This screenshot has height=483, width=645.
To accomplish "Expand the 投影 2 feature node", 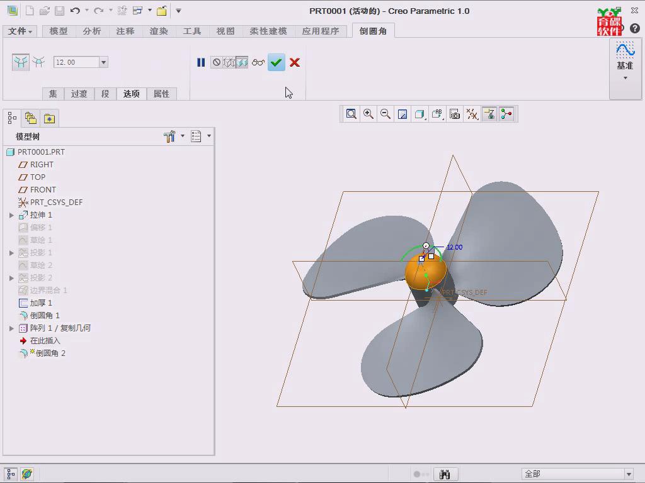I will 11,278.
